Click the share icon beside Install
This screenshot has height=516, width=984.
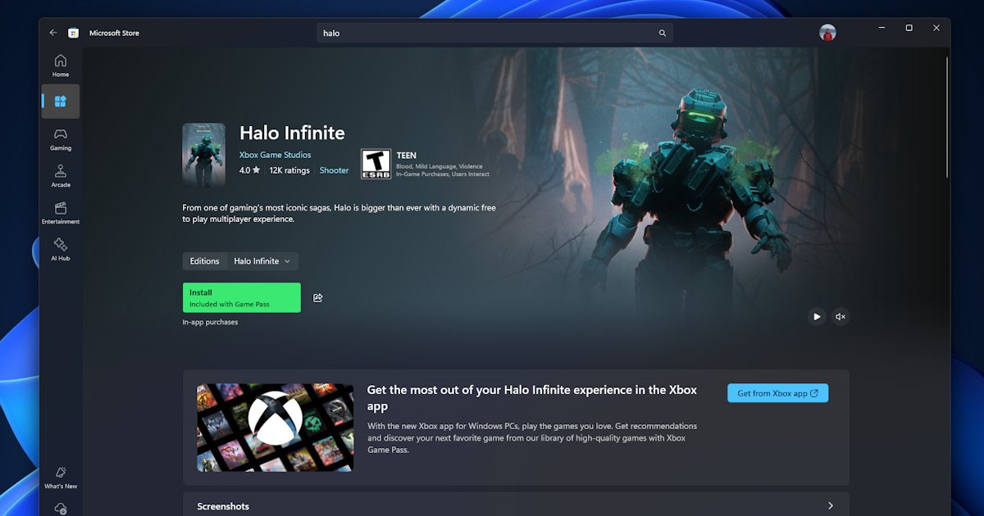tap(318, 297)
